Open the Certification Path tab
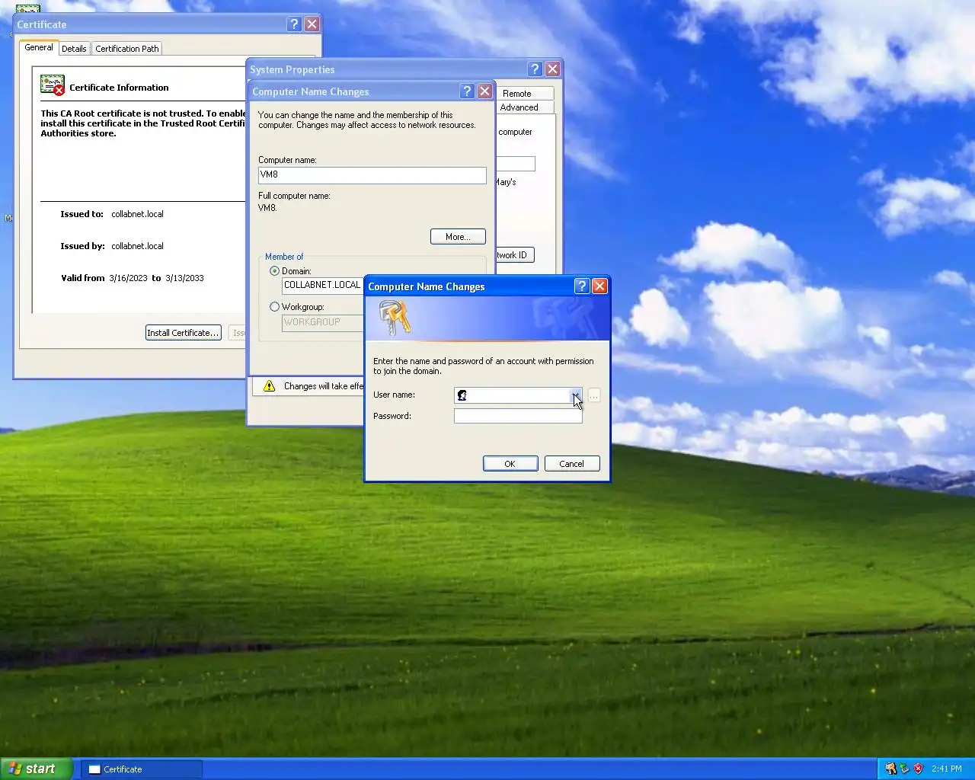The height and width of the screenshot is (780, 975). pos(127,49)
